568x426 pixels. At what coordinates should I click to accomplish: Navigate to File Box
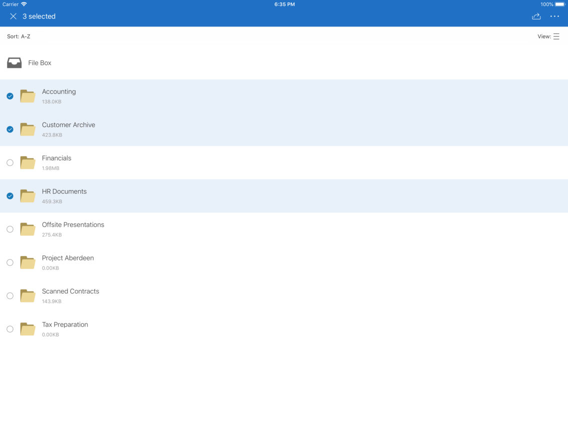(x=39, y=62)
